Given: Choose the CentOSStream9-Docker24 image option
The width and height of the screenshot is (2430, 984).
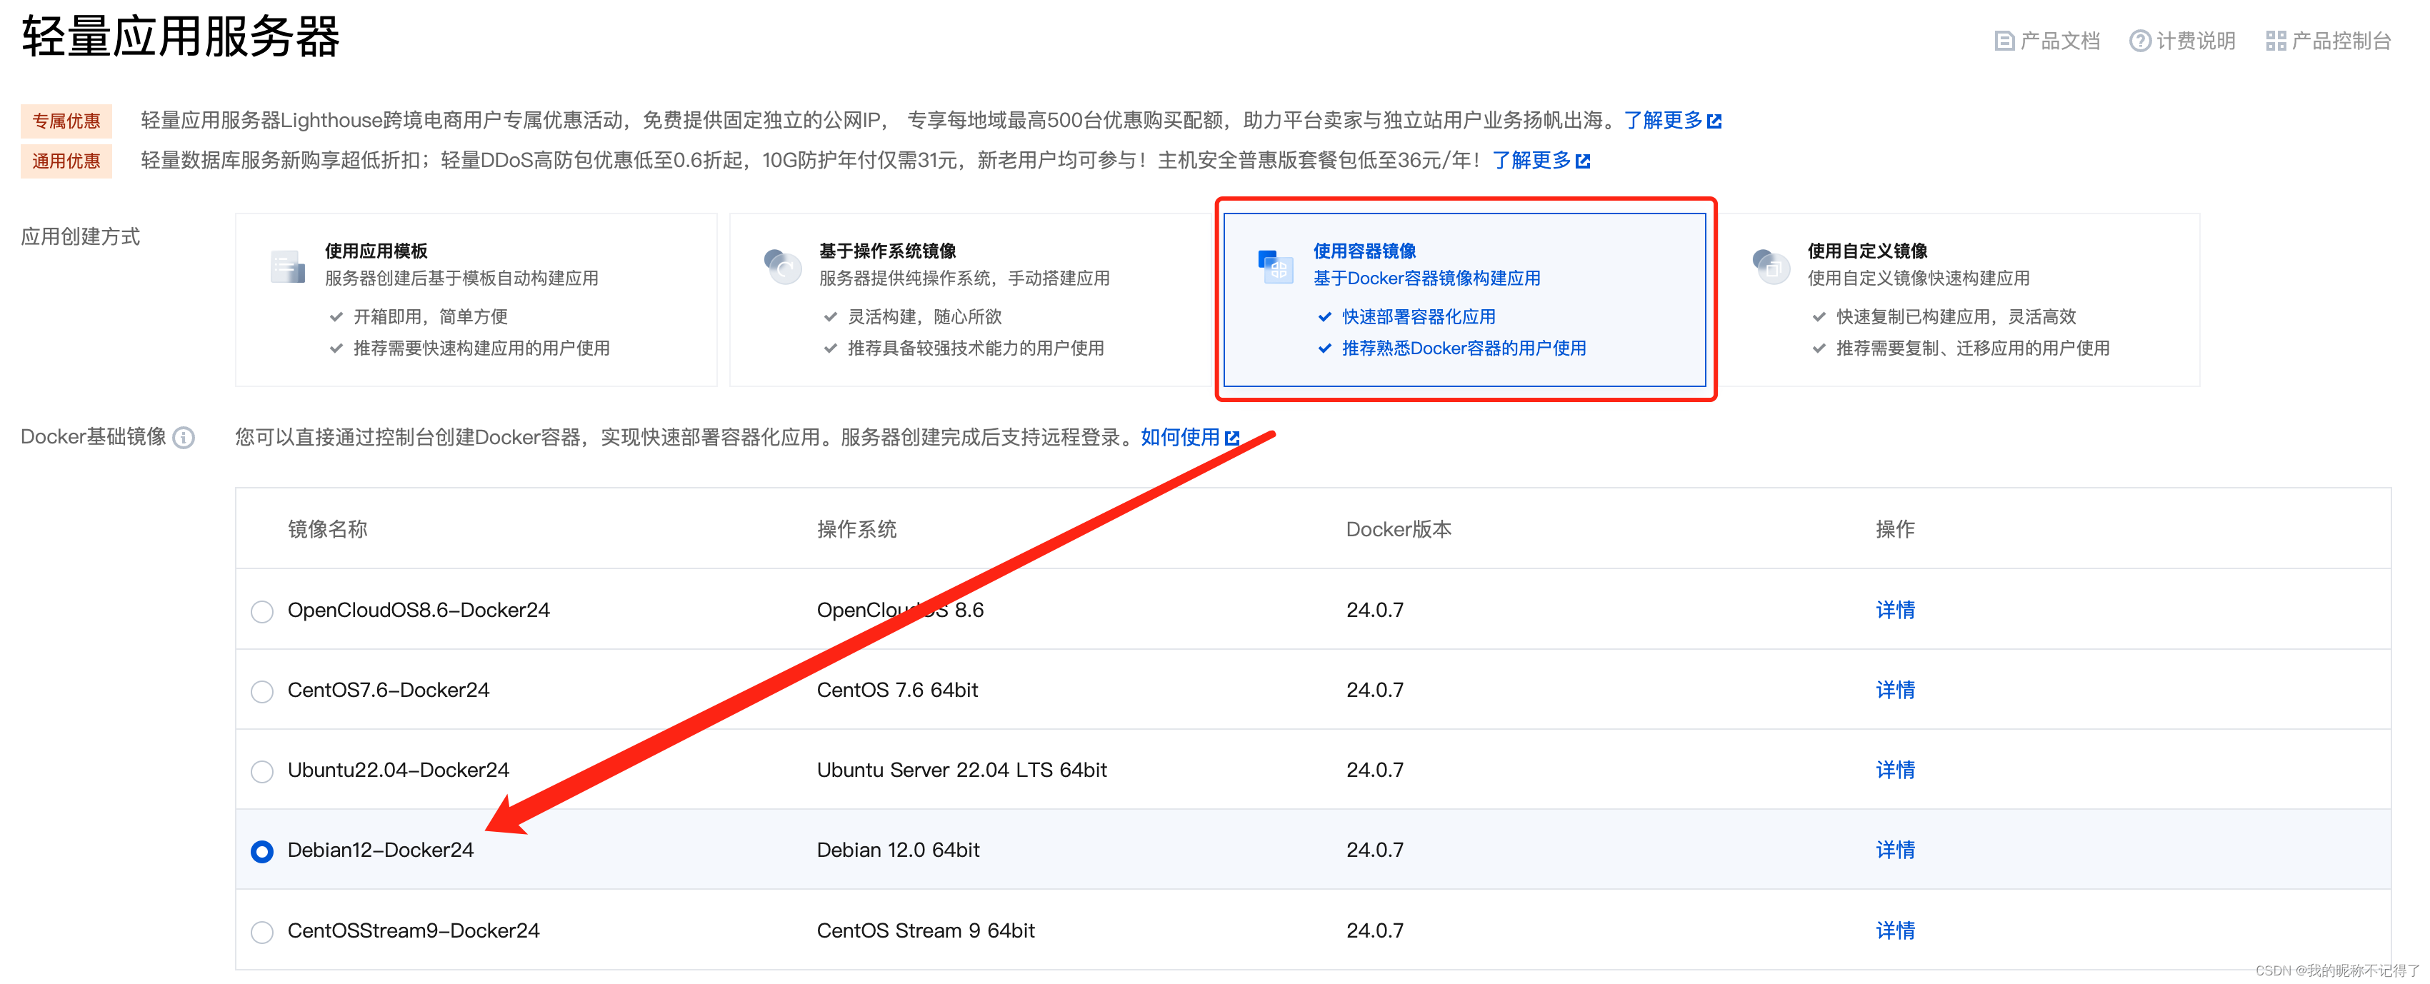Looking at the screenshot, I should [x=262, y=932].
